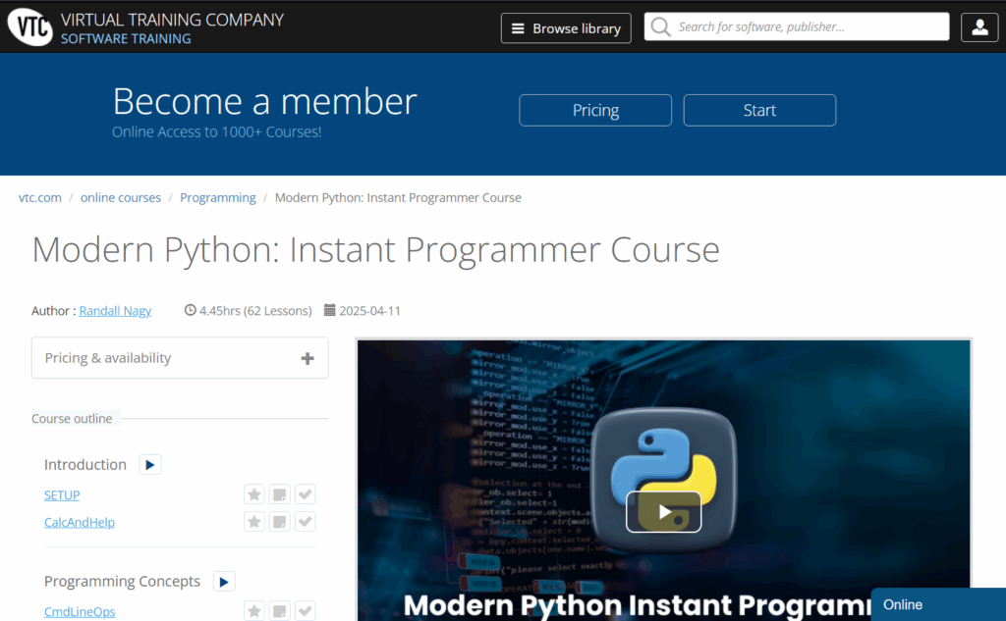
Task: Open note icon for CalcAndHelp lesson
Action: pyautogui.click(x=280, y=522)
